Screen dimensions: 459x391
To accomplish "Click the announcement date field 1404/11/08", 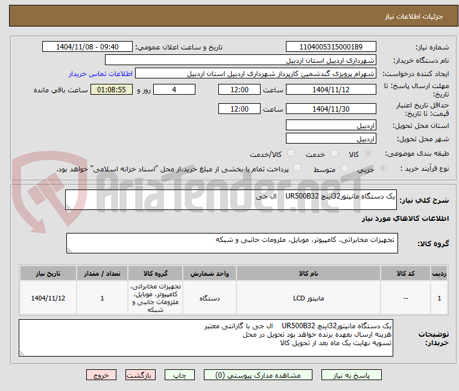I will pyautogui.click(x=87, y=47).
